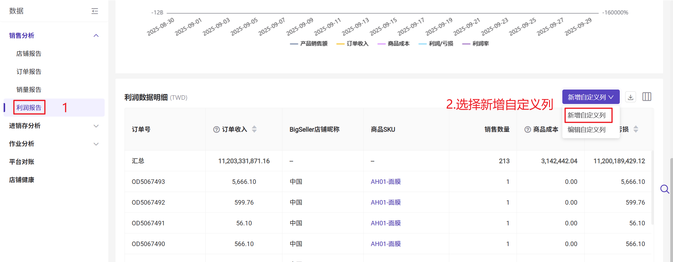The image size is (673, 262).
Task: Collapse the 销售分析 menu section
Action: click(96, 35)
